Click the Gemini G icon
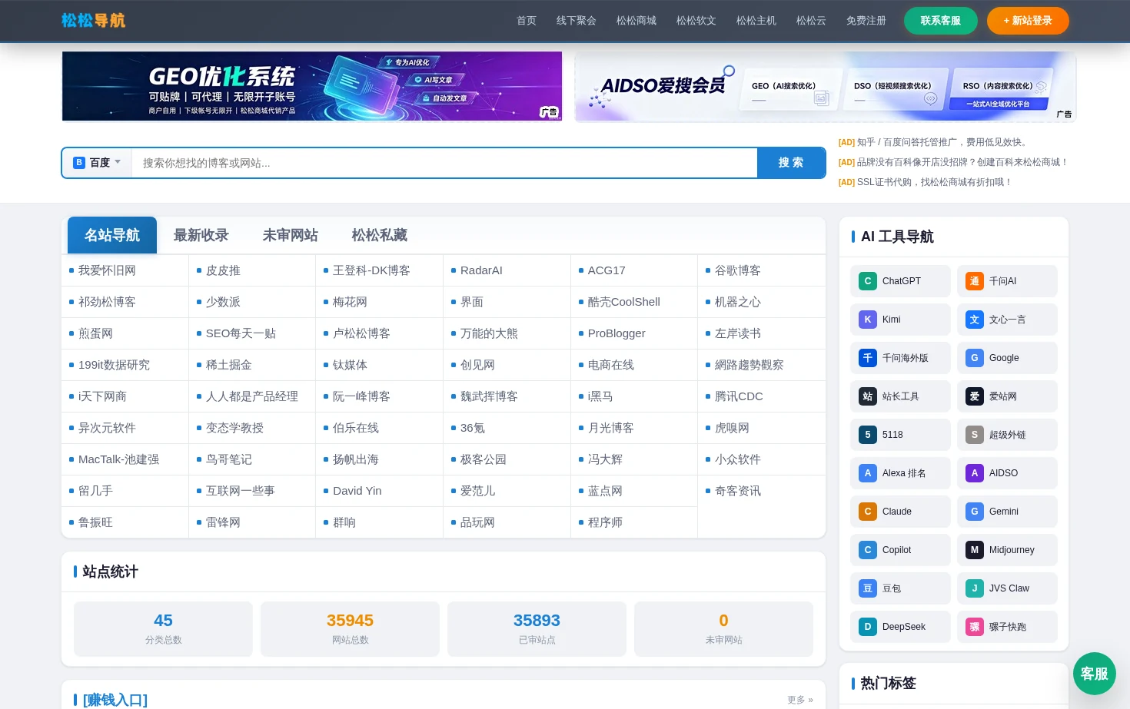Viewport: 1130px width, 709px height. 975,512
